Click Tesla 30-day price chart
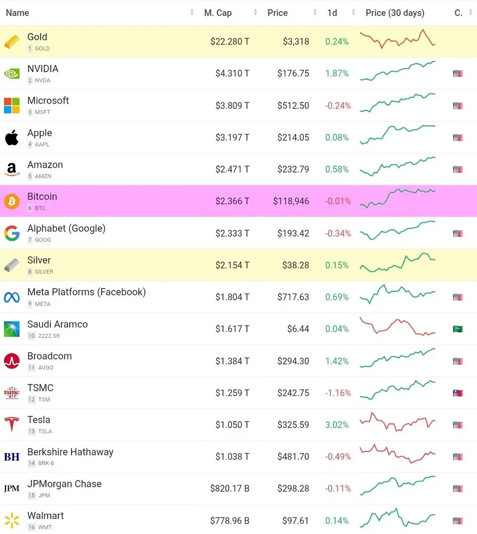This screenshot has width=477, height=534. point(397,422)
